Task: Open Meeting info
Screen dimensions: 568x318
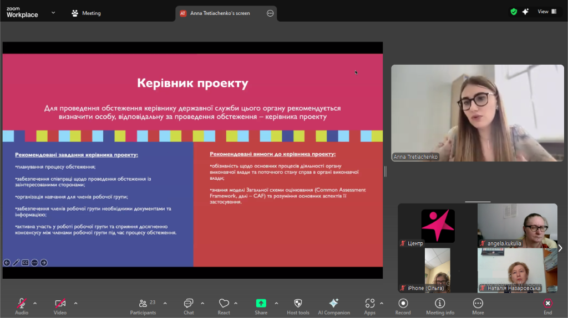Action: pyautogui.click(x=440, y=306)
